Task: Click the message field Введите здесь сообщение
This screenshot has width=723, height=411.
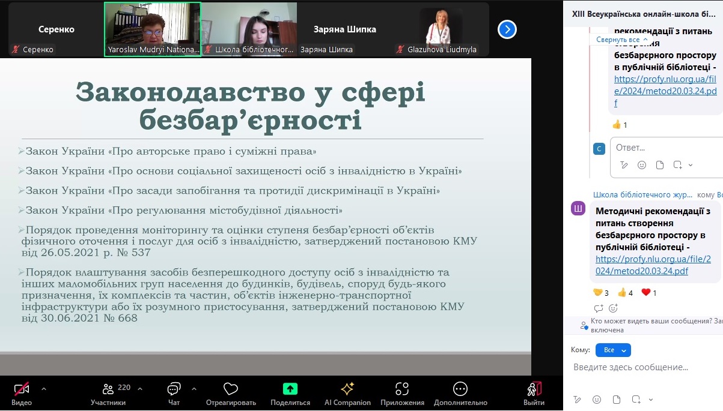Action: (643, 367)
